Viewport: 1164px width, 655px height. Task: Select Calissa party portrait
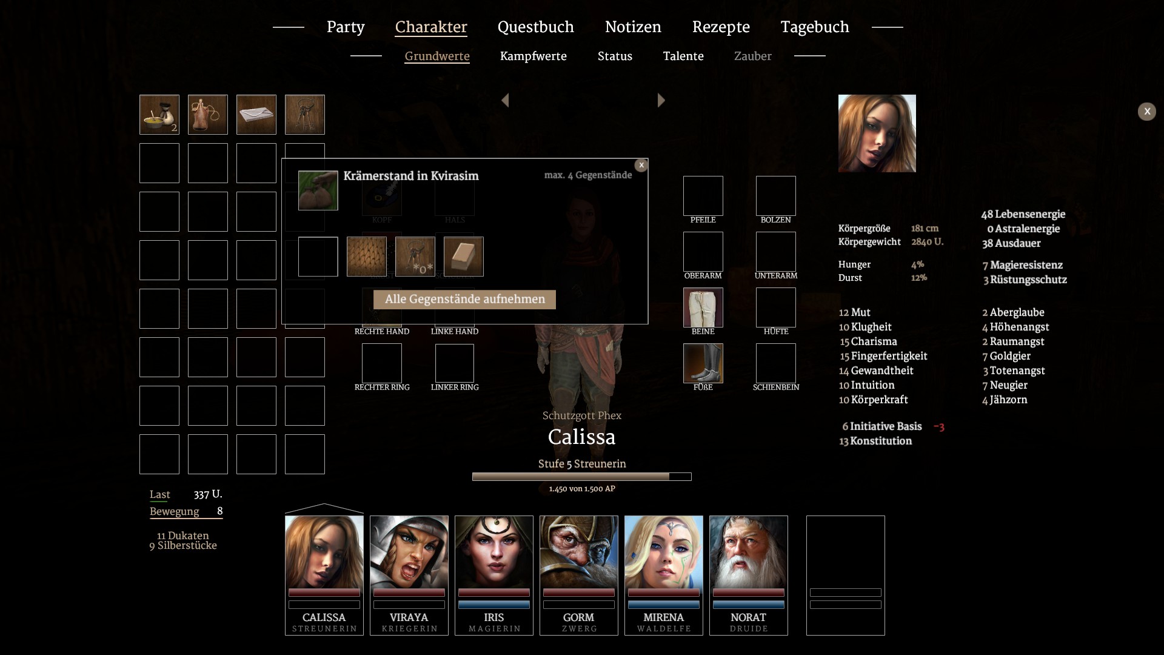coord(324,575)
